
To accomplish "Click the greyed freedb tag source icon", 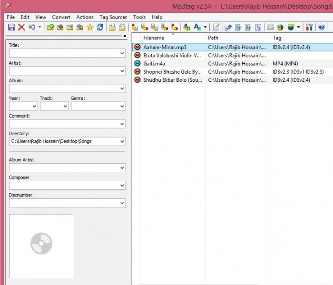I will coord(270,27).
